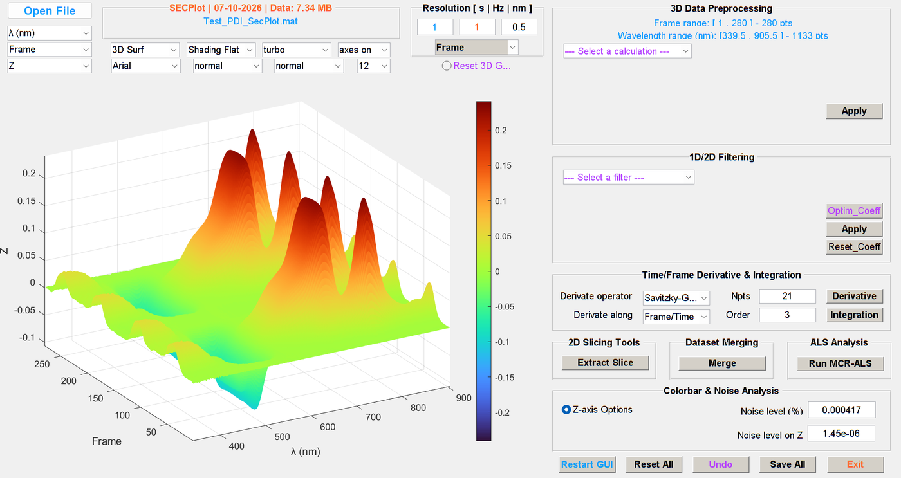Click the Restart GUI button
This screenshot has width=901, height=478.
pyautogui.click(x=588, y=464)
